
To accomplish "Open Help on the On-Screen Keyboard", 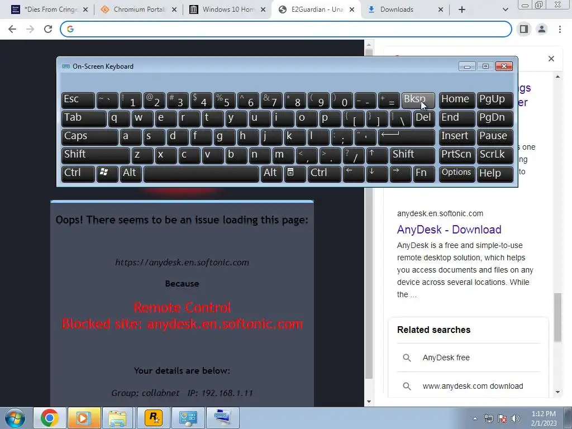I will pos(495,174).
